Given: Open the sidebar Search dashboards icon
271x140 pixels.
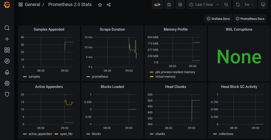Looking at the screenshot, I should point(7,28).
